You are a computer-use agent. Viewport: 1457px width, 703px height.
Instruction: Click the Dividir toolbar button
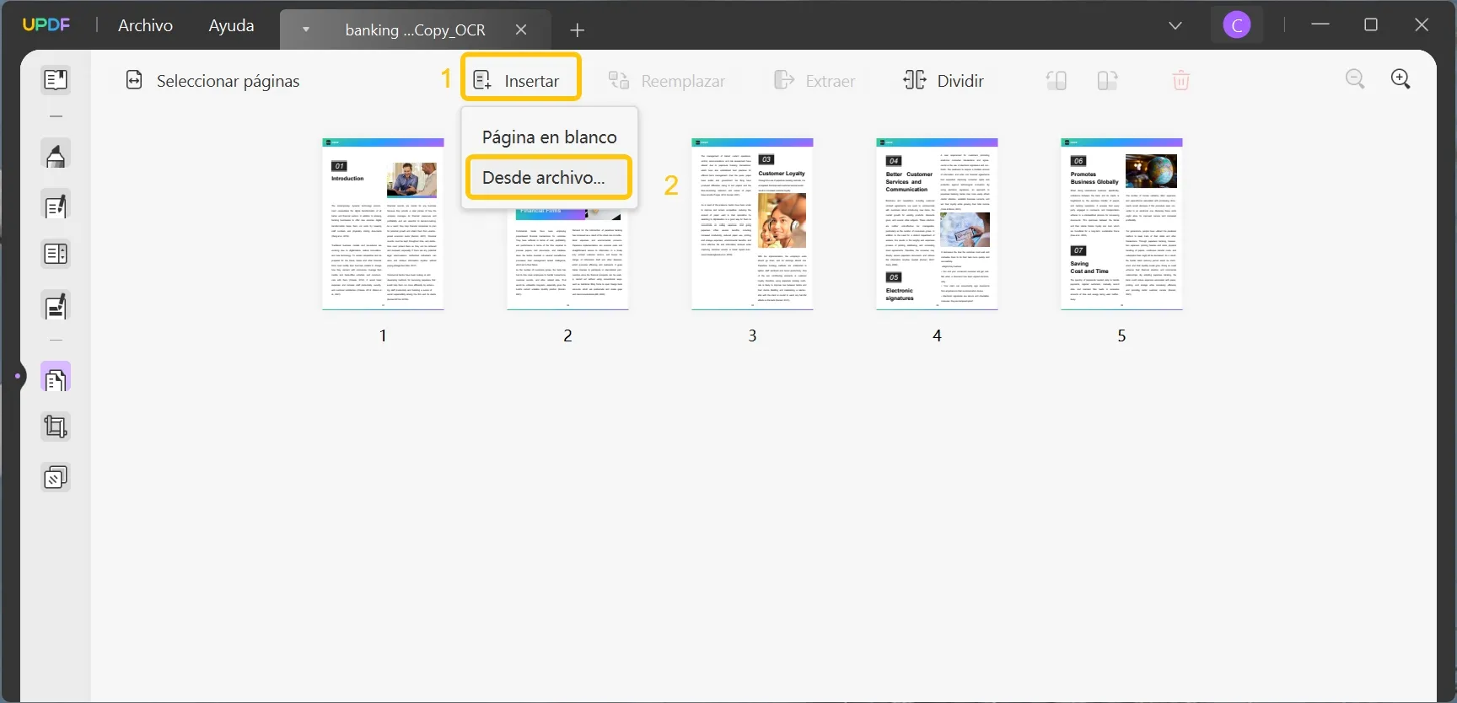944,81
